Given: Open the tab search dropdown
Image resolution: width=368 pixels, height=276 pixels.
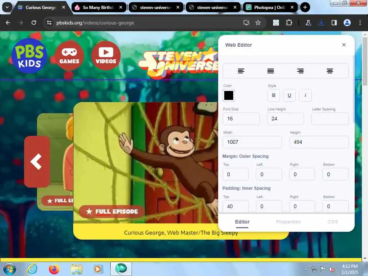Looking at the screenshot, I should (x=7, y=7).
